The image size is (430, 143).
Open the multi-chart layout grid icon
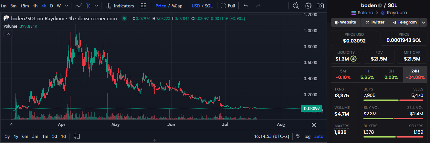pos(143,6)
